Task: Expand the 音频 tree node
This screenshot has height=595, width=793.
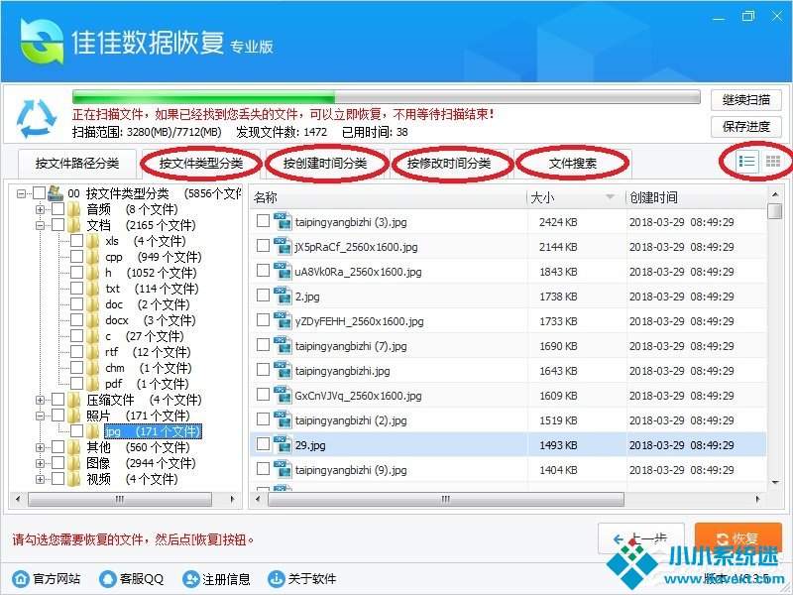Action: pyautogui.click(x=40, y=209)
